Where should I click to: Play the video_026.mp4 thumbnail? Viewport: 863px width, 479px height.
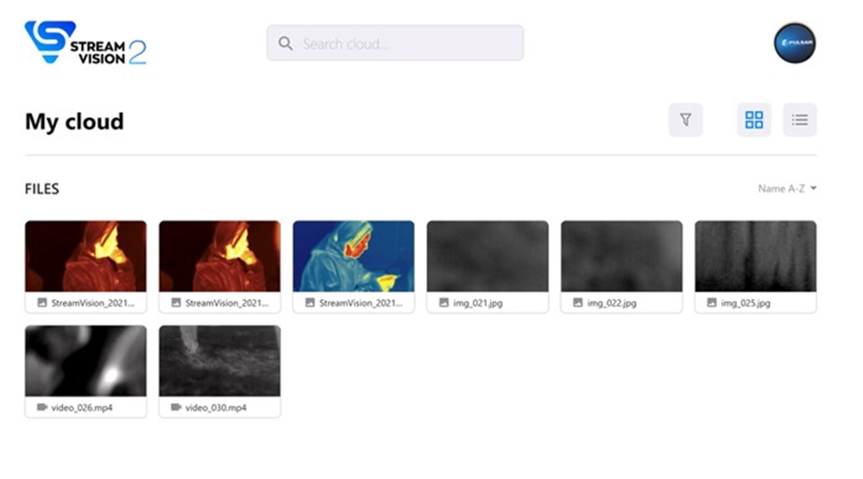(85, 360)
